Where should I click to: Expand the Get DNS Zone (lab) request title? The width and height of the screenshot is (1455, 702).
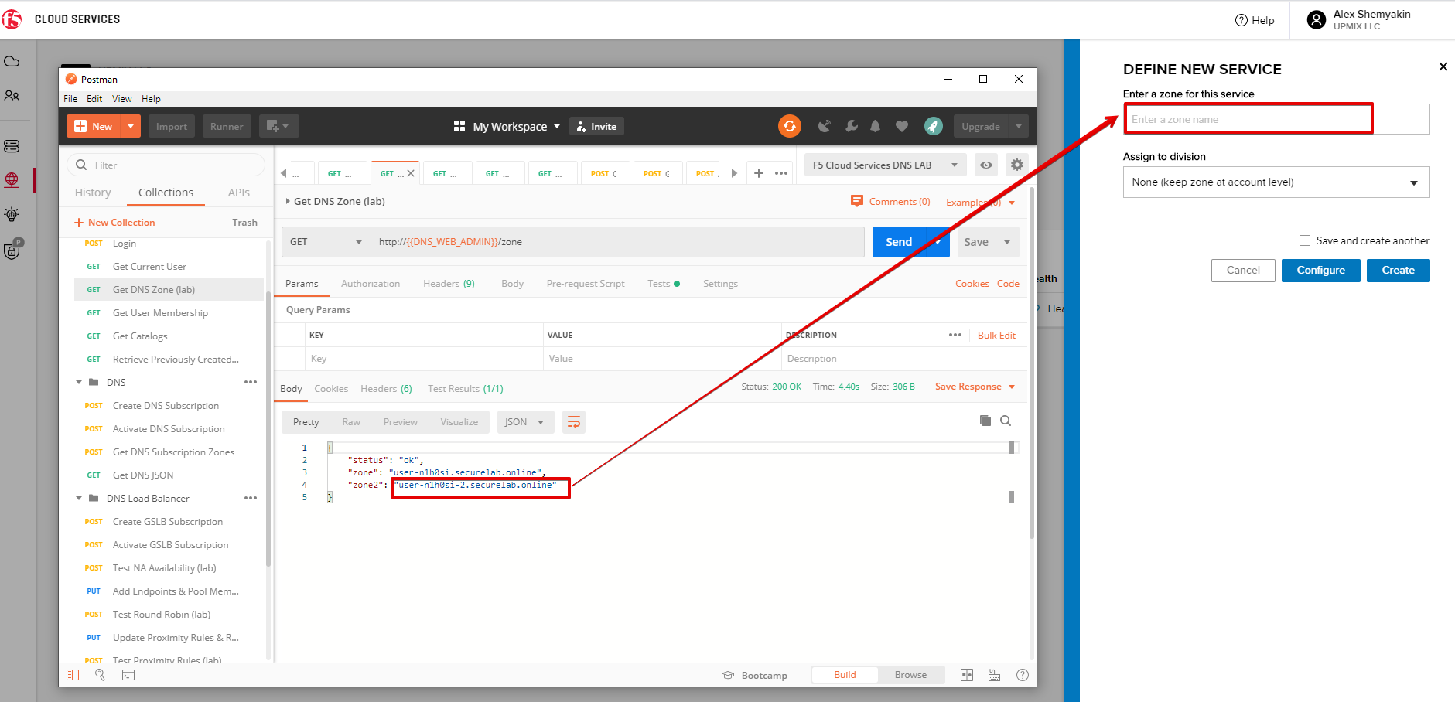pos(289,201)
